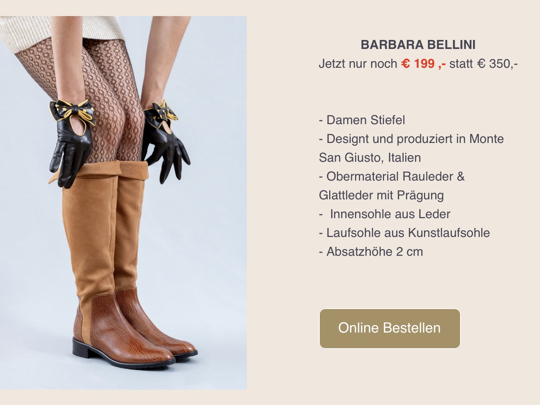Click the Absatzhöhe 2 cm detail
This screenshot has width=540, height=405.
371,251
